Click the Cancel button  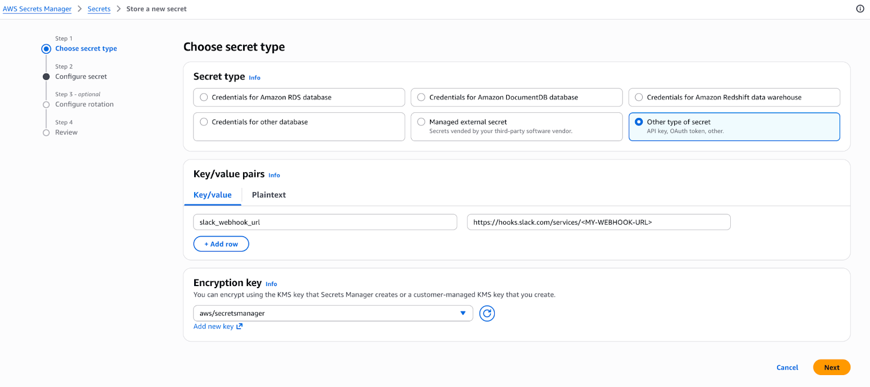pyautogui.click(x=787, y=367)
